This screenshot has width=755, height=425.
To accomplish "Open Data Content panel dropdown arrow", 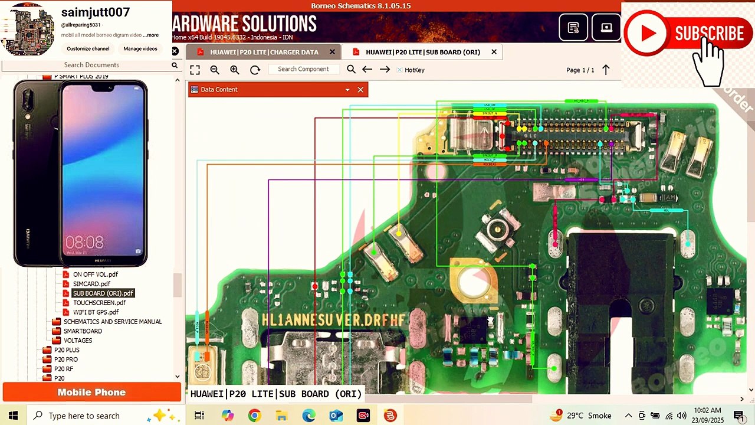I will pyautogui.click(x=347, y=90).
